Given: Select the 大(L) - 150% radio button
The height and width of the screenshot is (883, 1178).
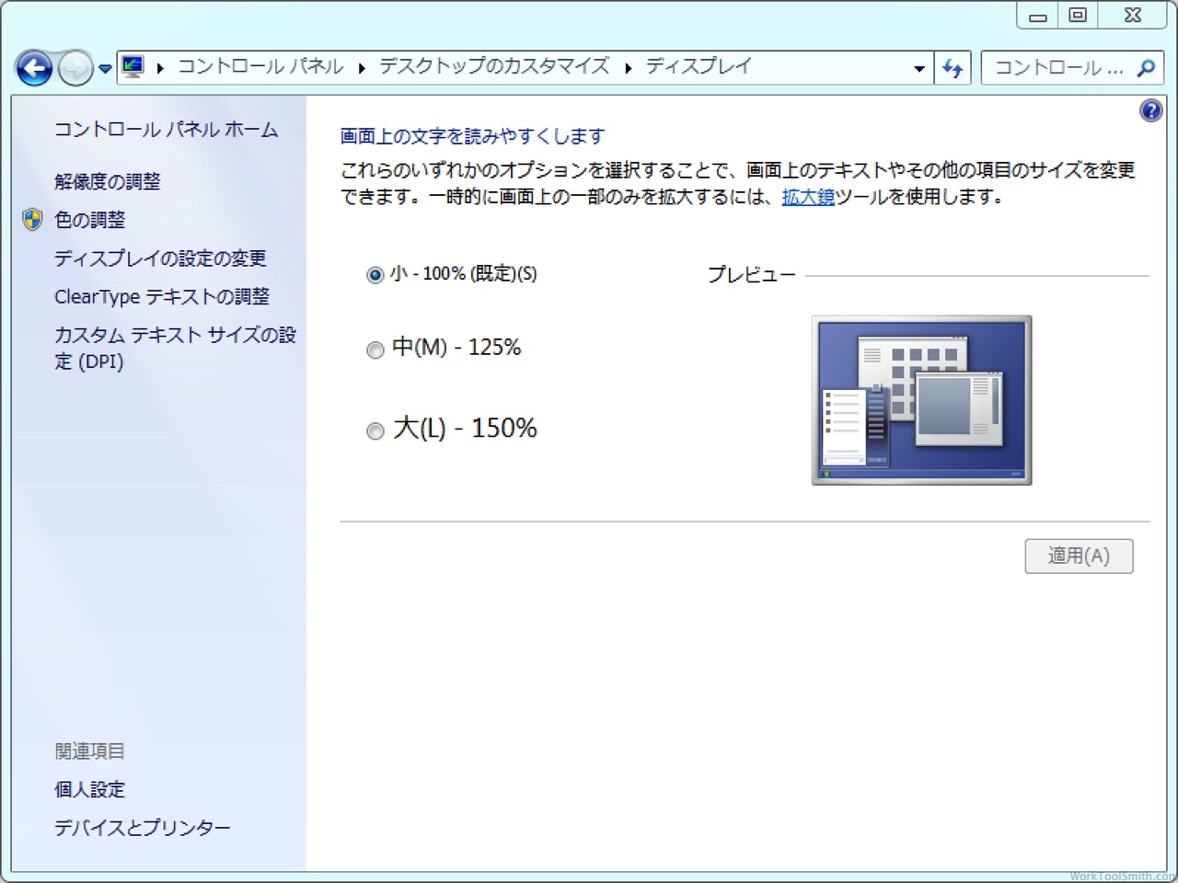Looking at the screenshot, I should point(375,430).
